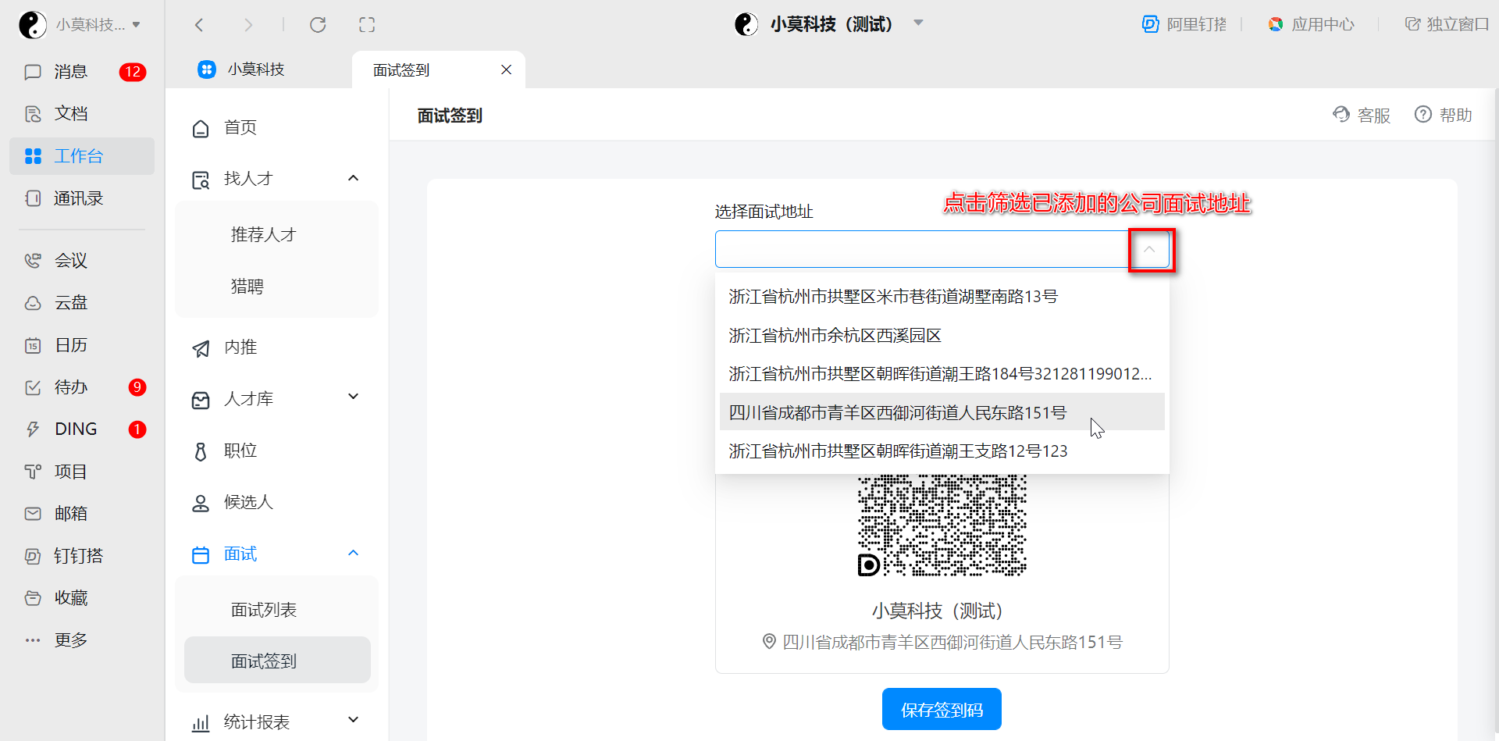The height and width of the screenshot is (741, 1499).
Task: Open the DING lightning icon
Action: click(x=33, y=429)
